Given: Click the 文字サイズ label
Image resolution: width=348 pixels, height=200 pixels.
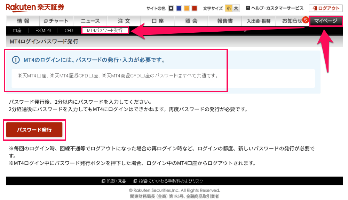Looking at the screenshot, I should 213,8.
